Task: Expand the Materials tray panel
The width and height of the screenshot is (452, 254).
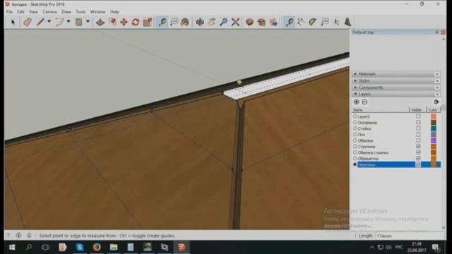Action: 355,74
